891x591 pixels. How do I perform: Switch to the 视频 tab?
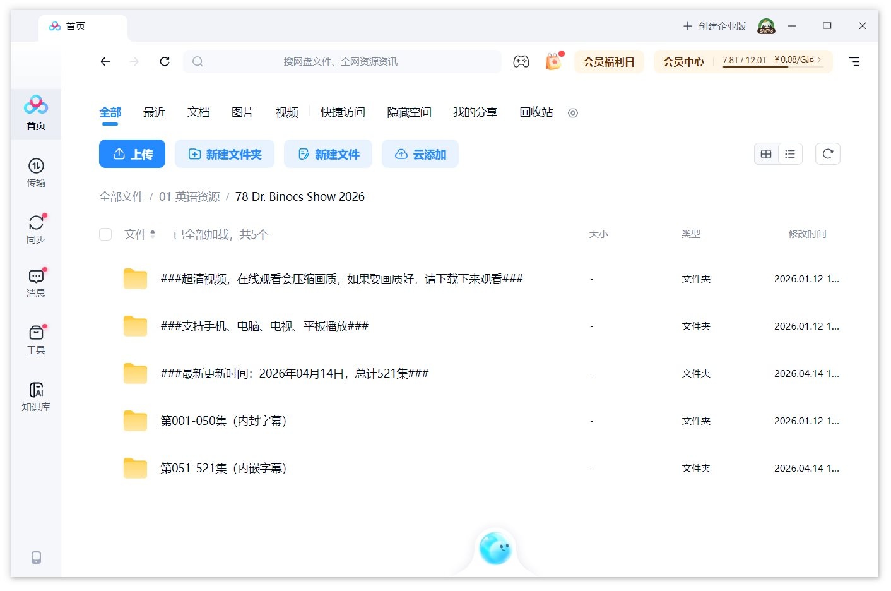[x=286, y=112]
